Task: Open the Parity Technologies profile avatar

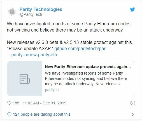Action: (x=12, y=12)
